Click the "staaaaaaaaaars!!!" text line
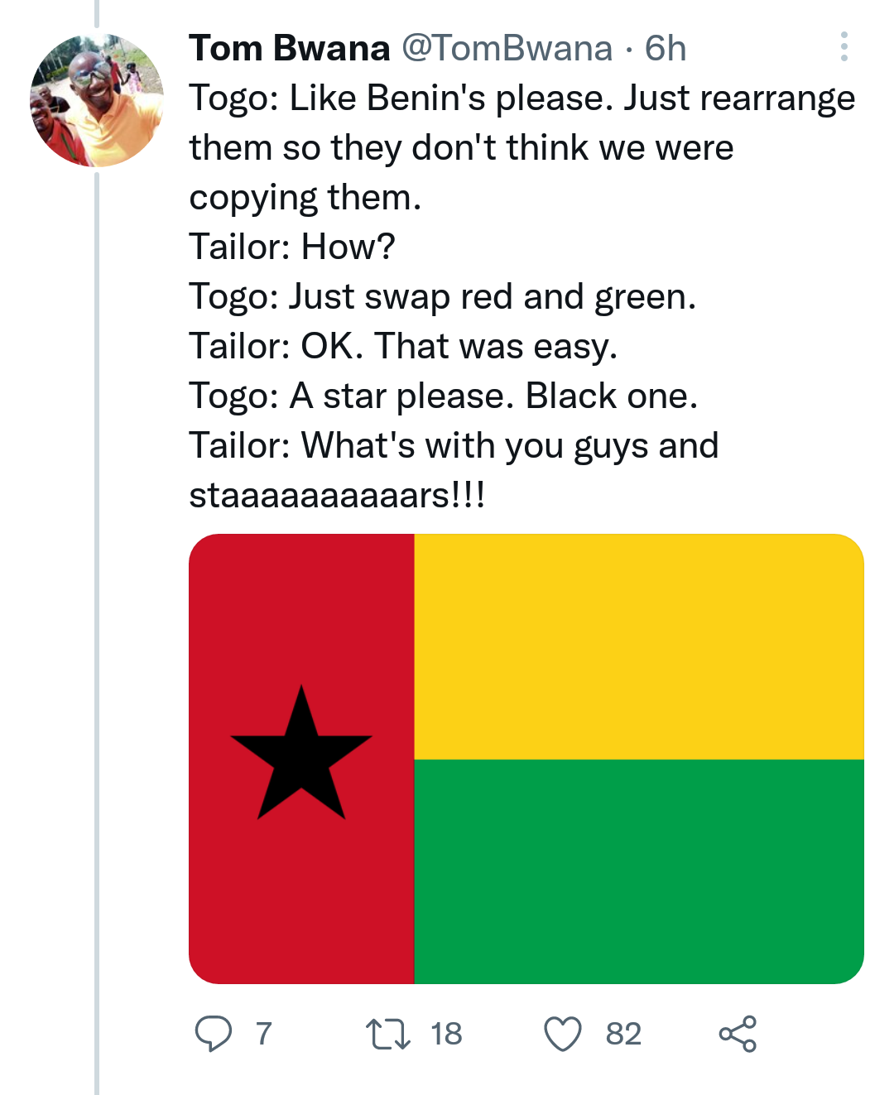 click(337, 495)
